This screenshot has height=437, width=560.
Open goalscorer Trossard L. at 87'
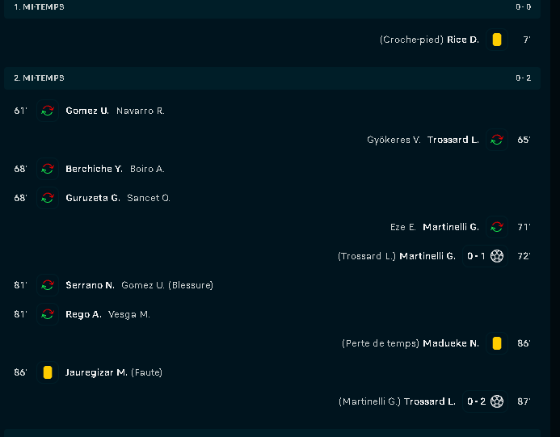pyautogui.click(x=430, y=401)
